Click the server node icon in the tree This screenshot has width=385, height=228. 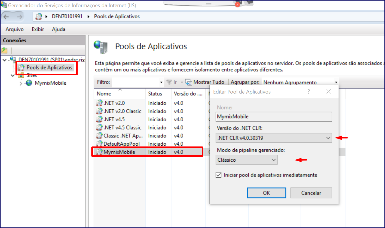[13, 60]
